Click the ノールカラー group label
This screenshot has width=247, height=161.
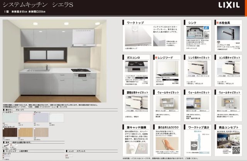pyautogui.click(x=8, y=112)
